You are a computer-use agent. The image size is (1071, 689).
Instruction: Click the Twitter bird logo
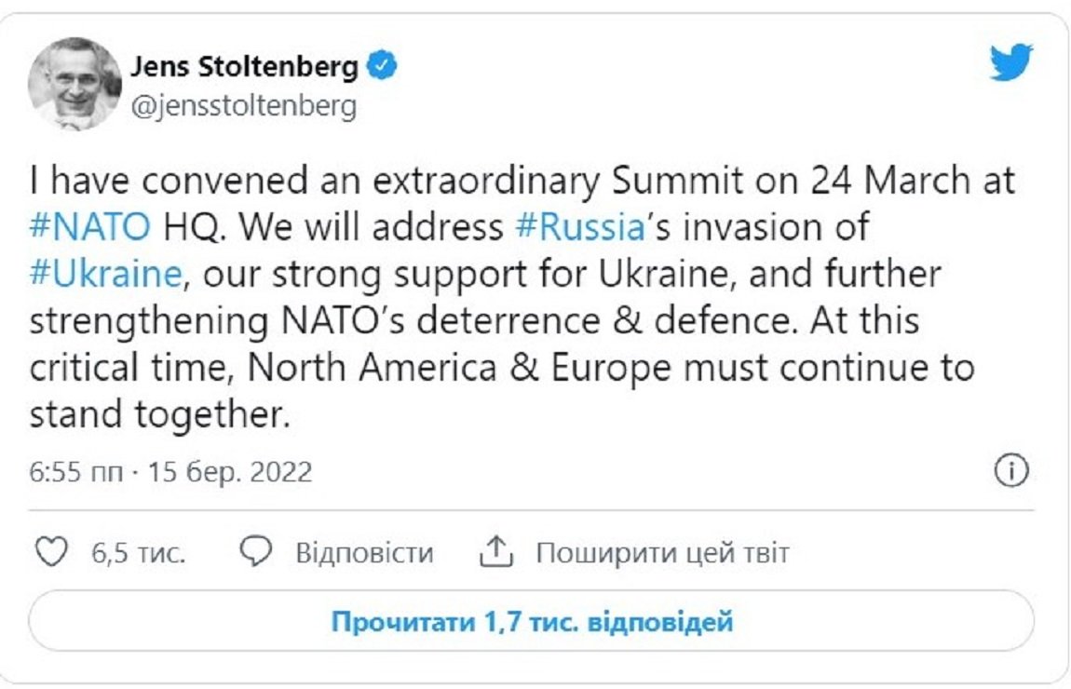pos(1010,63)
